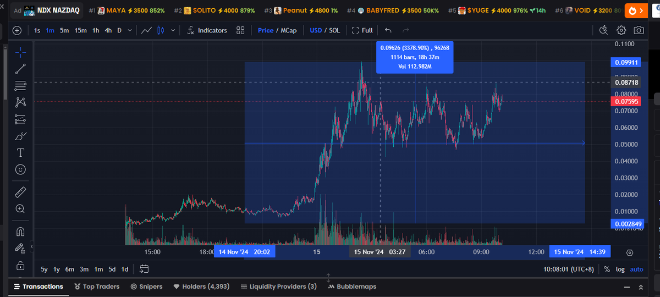Switch chart to MCap view
The width and height of the screenshot is (660, 297).
(289, 30)
